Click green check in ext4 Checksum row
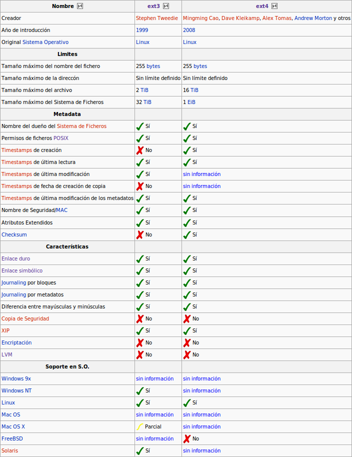This screenshot has height=457, width=352. 187,234
